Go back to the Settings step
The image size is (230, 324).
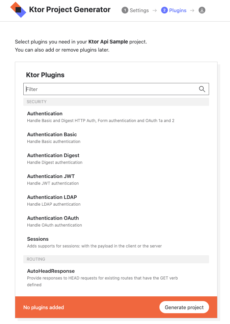(x=139, y=10)
